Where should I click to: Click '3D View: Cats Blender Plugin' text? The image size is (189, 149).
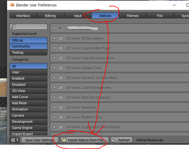click(x=89, y=48)
